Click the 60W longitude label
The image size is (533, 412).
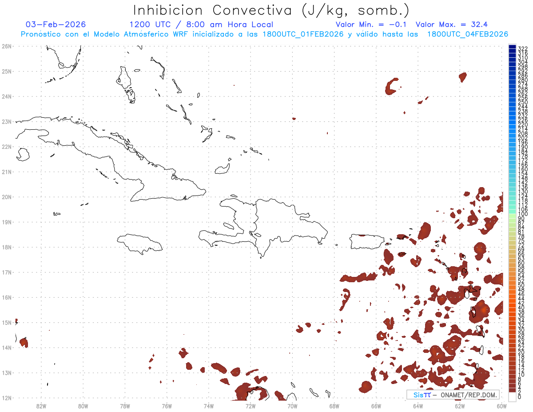(x=501, y=405)
